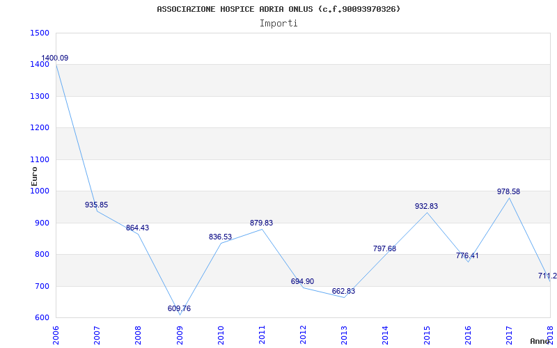Click the 2016 year label on x-axis
Screen dimensions: 557x348
[x=468, y=335]
